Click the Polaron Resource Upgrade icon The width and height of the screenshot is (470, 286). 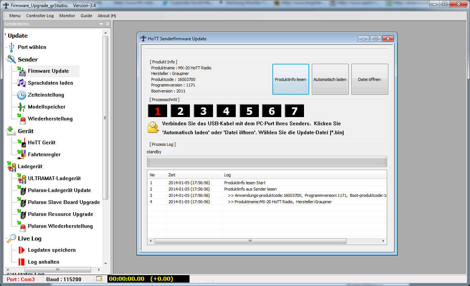22,214
